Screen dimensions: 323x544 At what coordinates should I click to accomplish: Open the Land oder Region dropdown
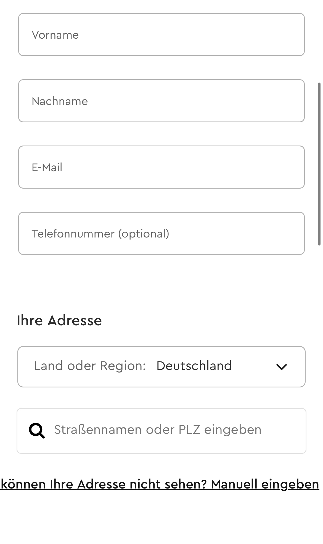click(x=161, y=367)
